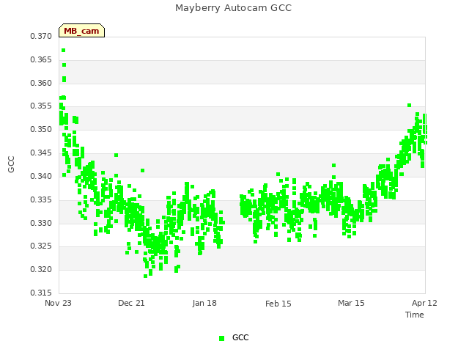Click the 0.315 y-axis value
Image resolution: width=469 pixels, height=352 pixels.
[41, 293]
